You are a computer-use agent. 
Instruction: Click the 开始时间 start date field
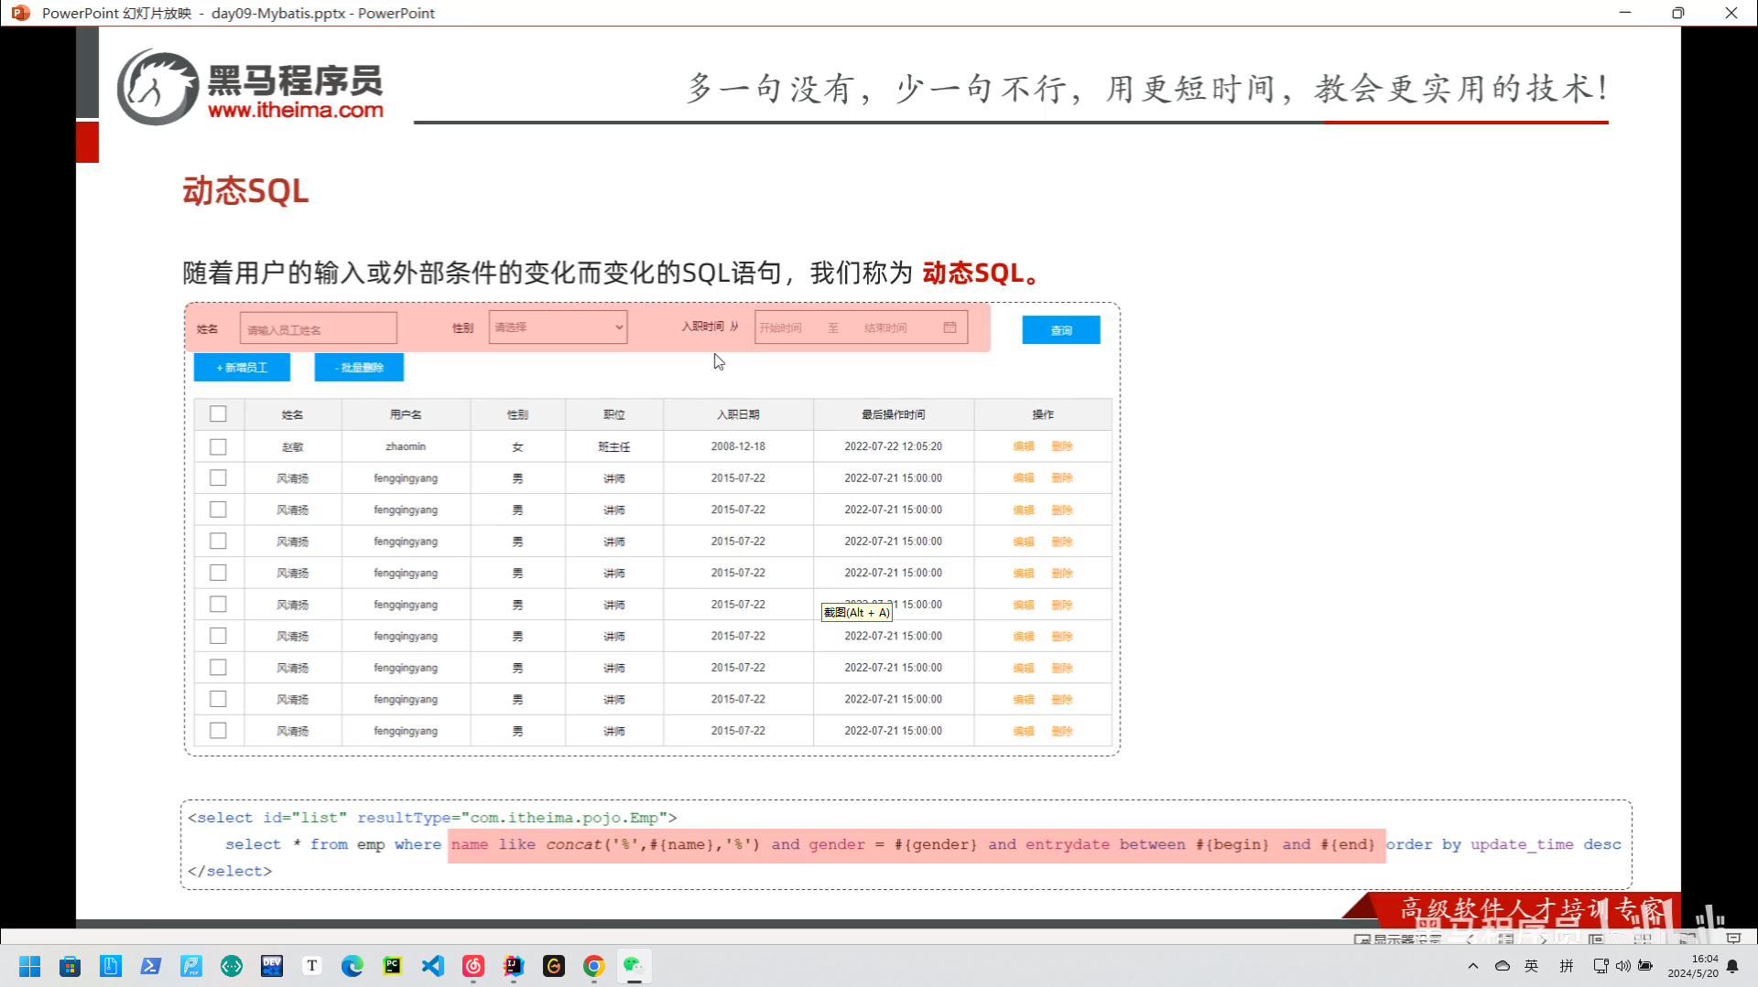click(781, 327)
